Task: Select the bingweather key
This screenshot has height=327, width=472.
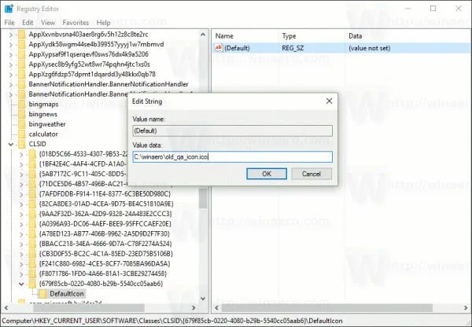Action: tap(47, 124)
